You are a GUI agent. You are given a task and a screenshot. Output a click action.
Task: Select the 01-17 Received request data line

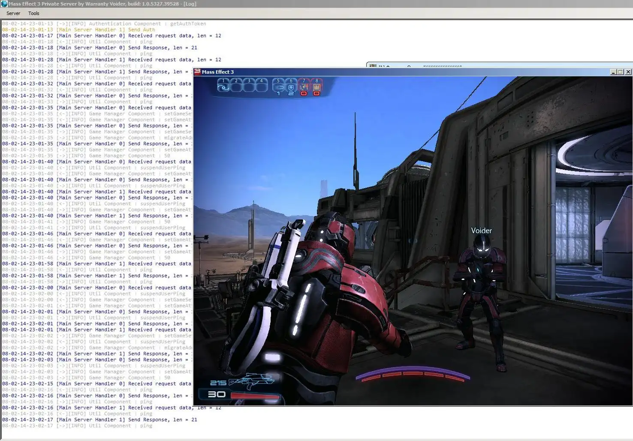112,36
